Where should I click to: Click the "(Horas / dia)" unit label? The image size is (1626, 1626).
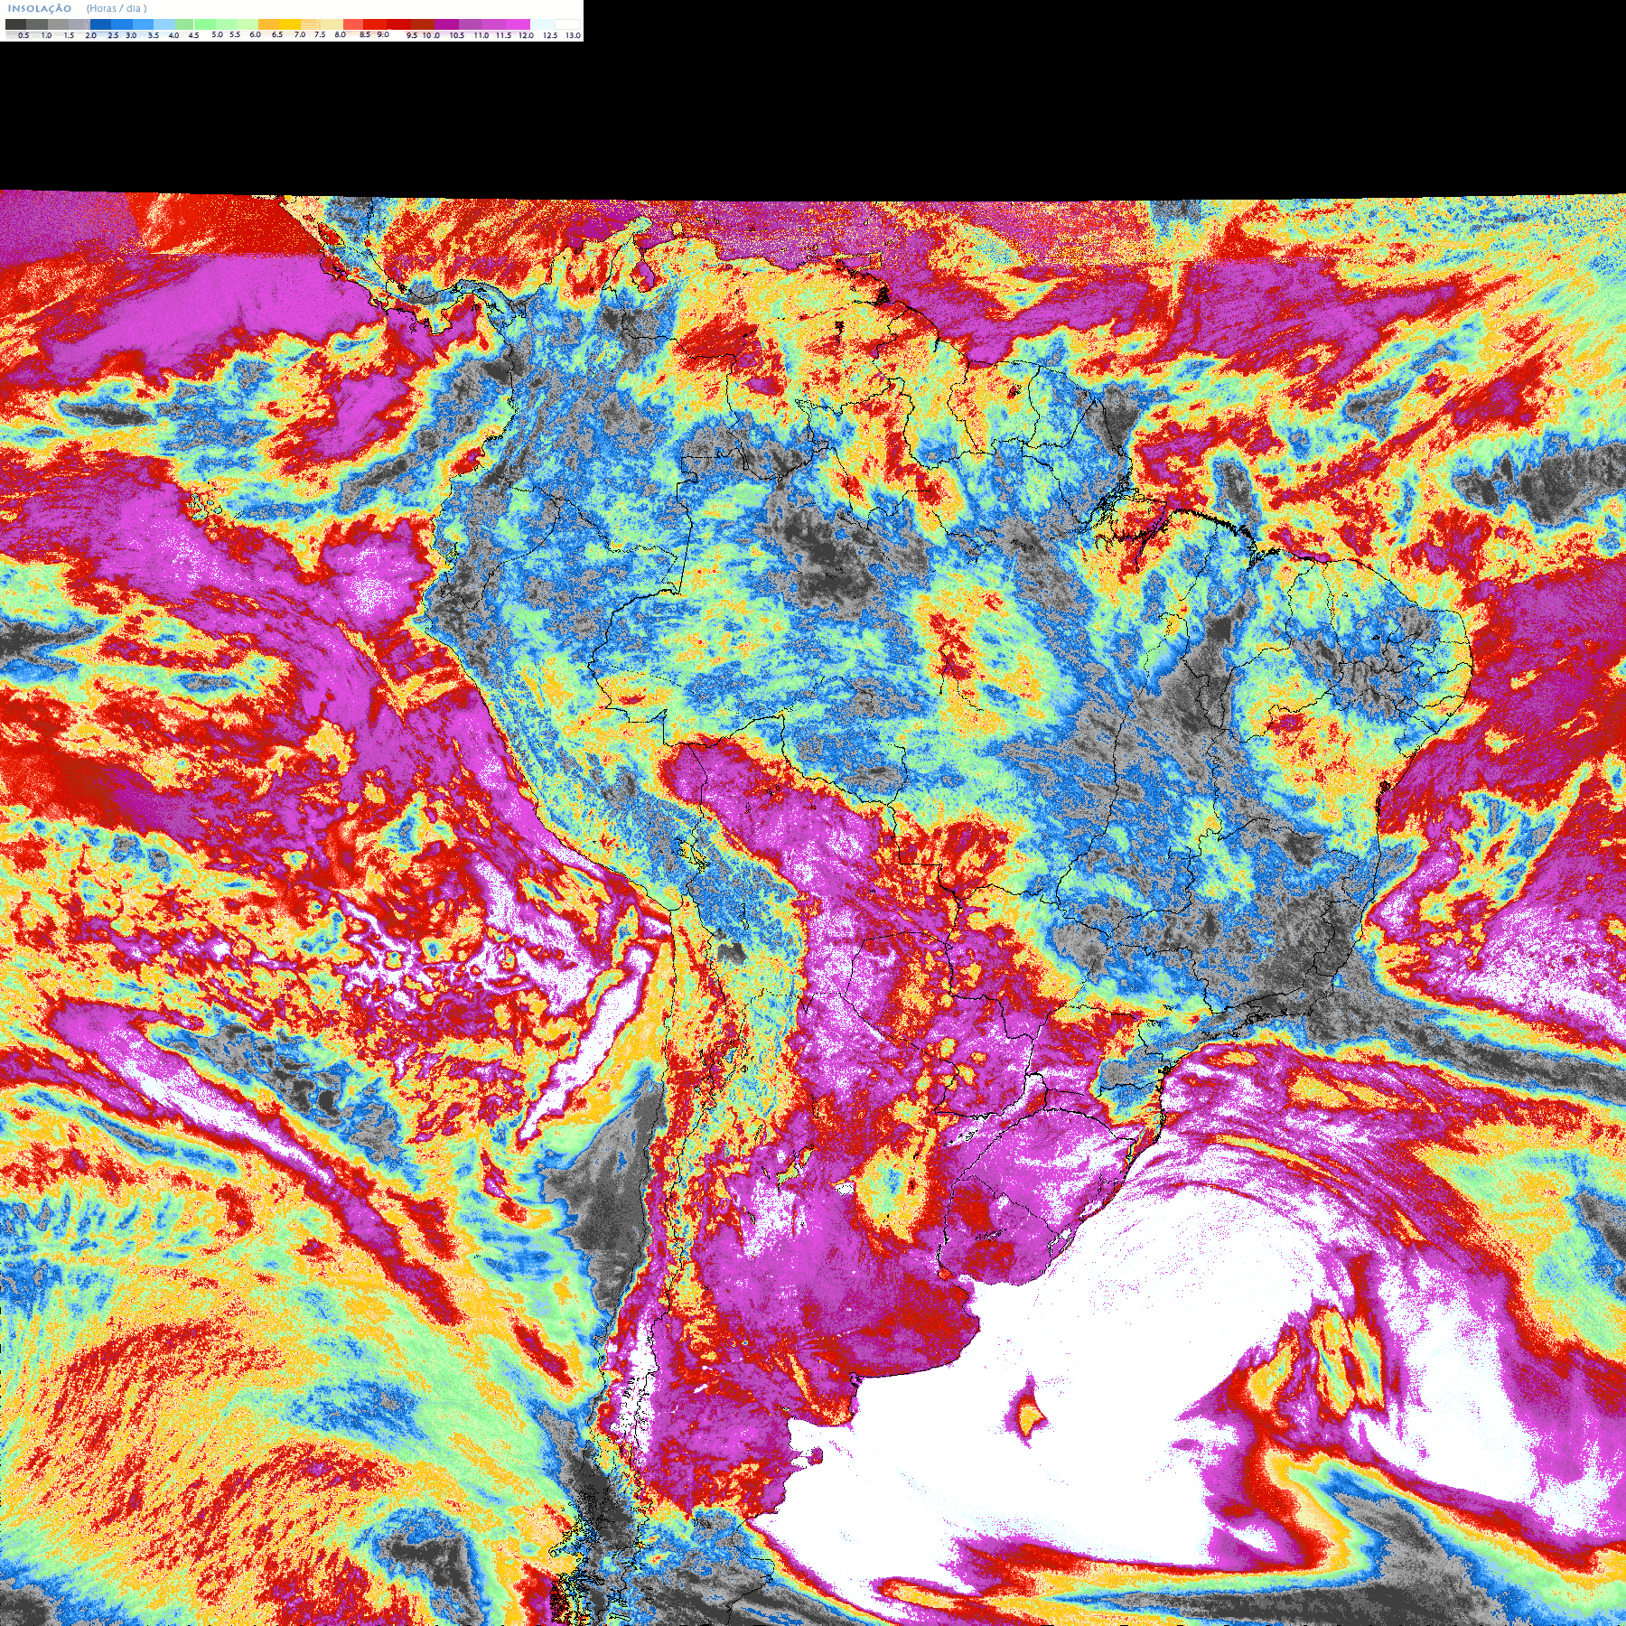[117, 8]
